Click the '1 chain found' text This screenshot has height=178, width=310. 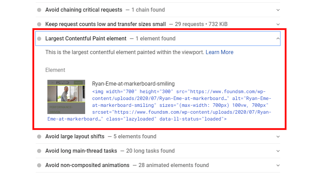[148, 10]
